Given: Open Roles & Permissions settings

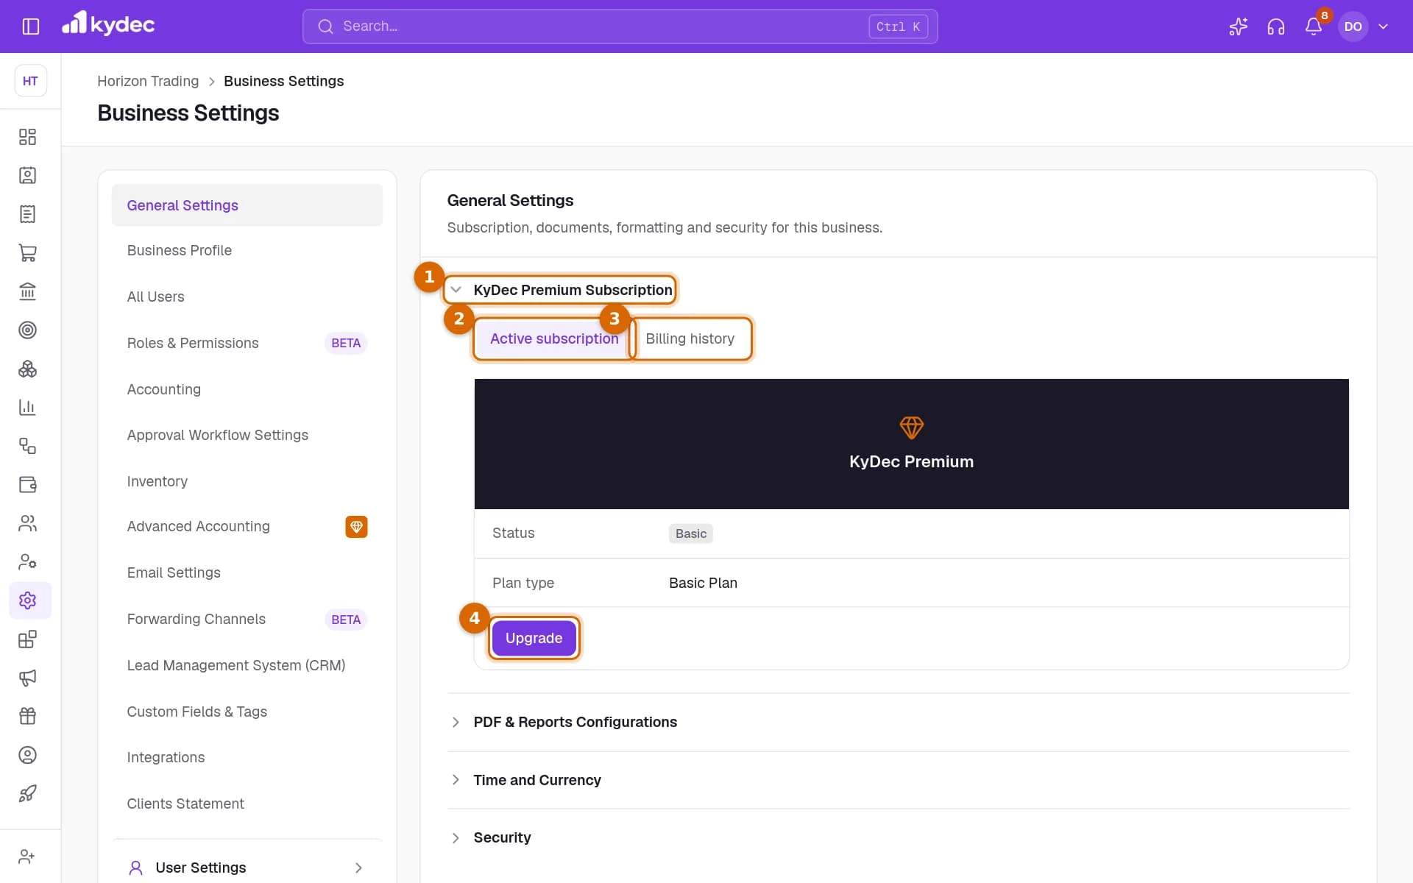Looking at the screenshot, I should 247,343.
